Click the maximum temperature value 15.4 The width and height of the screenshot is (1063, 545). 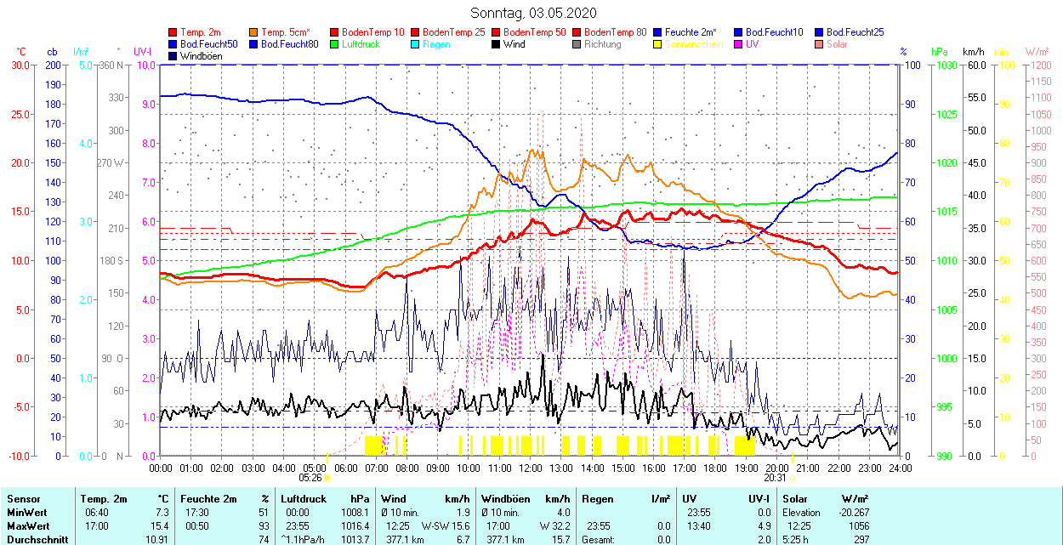pos(159,526)
